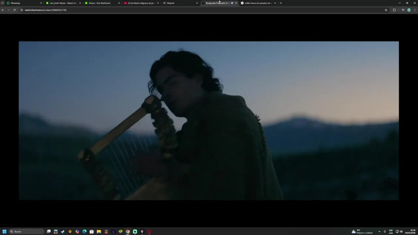
Task: Close the líderes religiosos tab
Action: pos(158,3)
